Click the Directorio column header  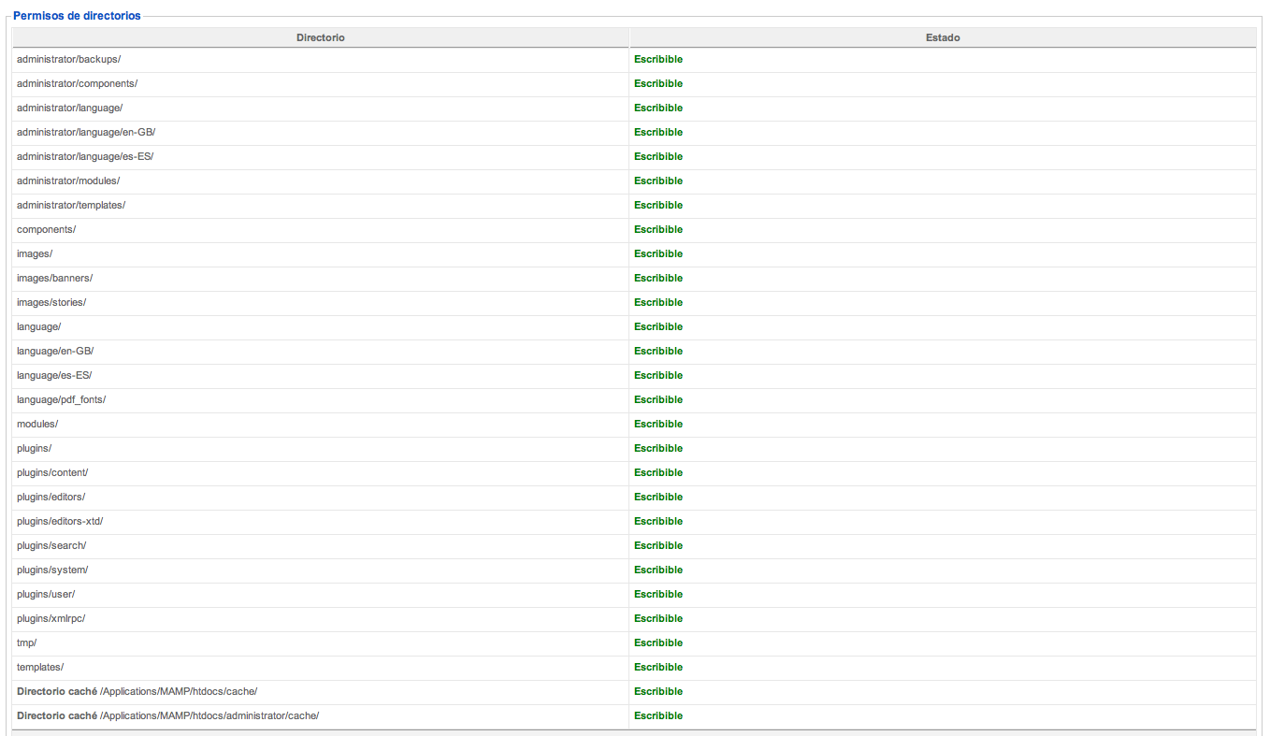(320, 37)
